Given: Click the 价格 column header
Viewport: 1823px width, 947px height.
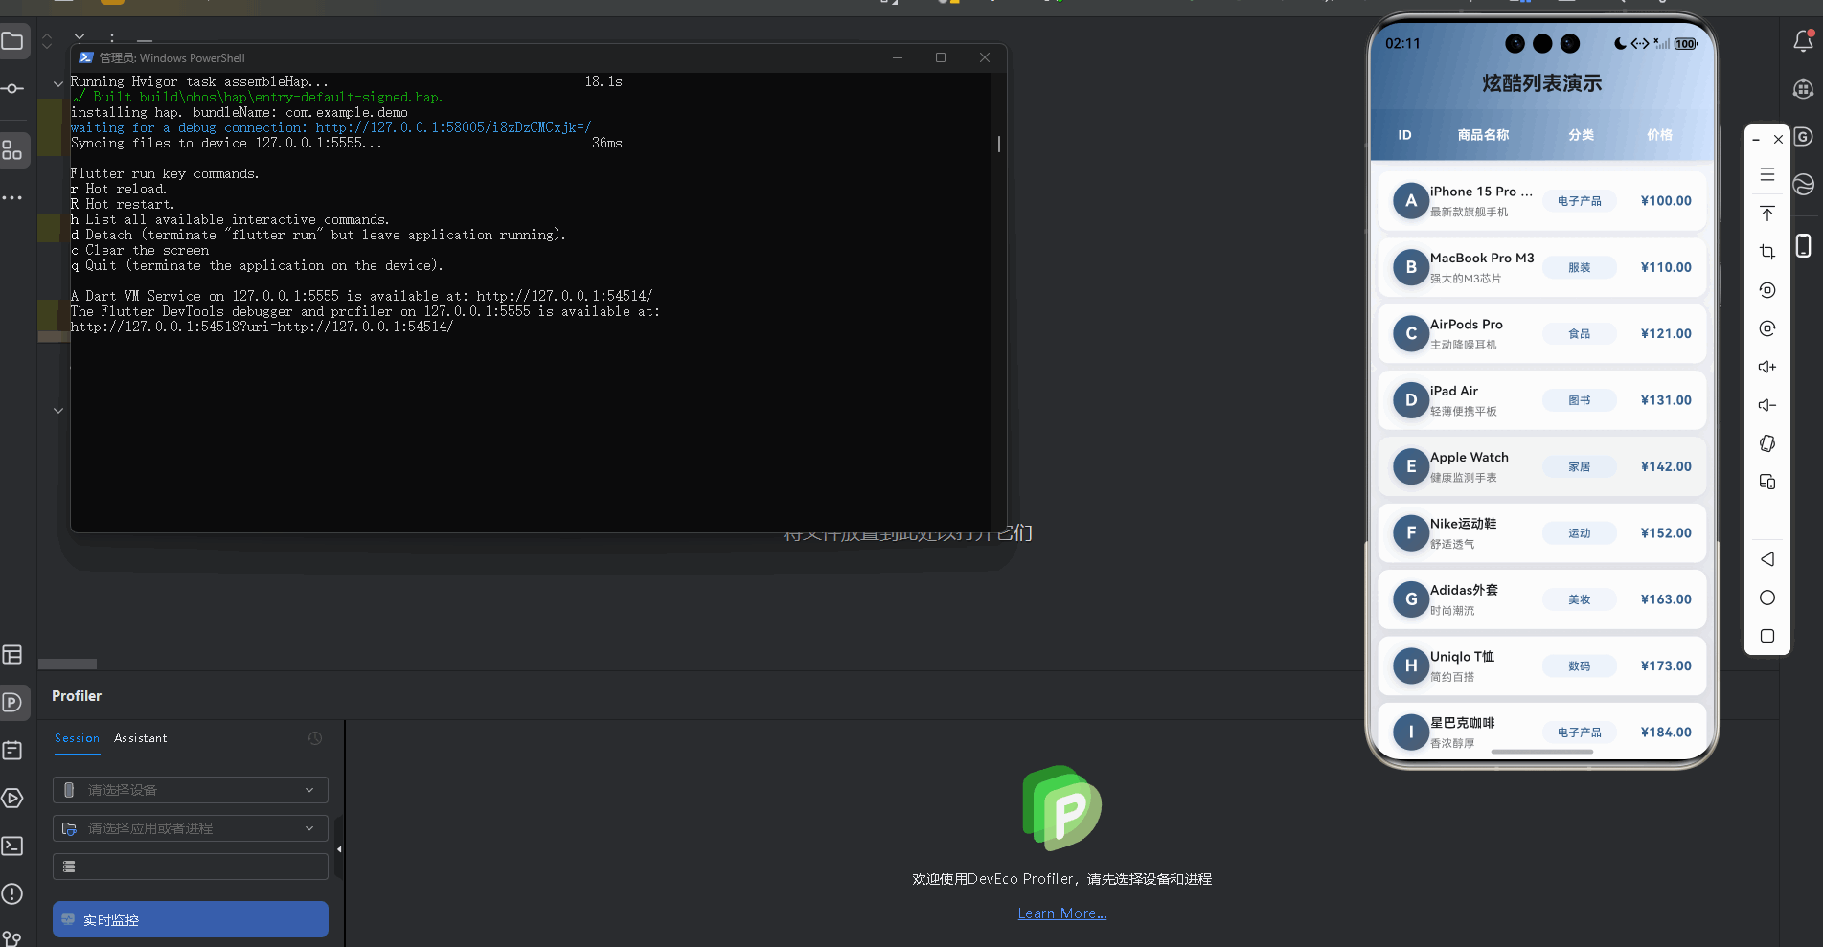Looking at the screenshot, I should pos(1659,135).
